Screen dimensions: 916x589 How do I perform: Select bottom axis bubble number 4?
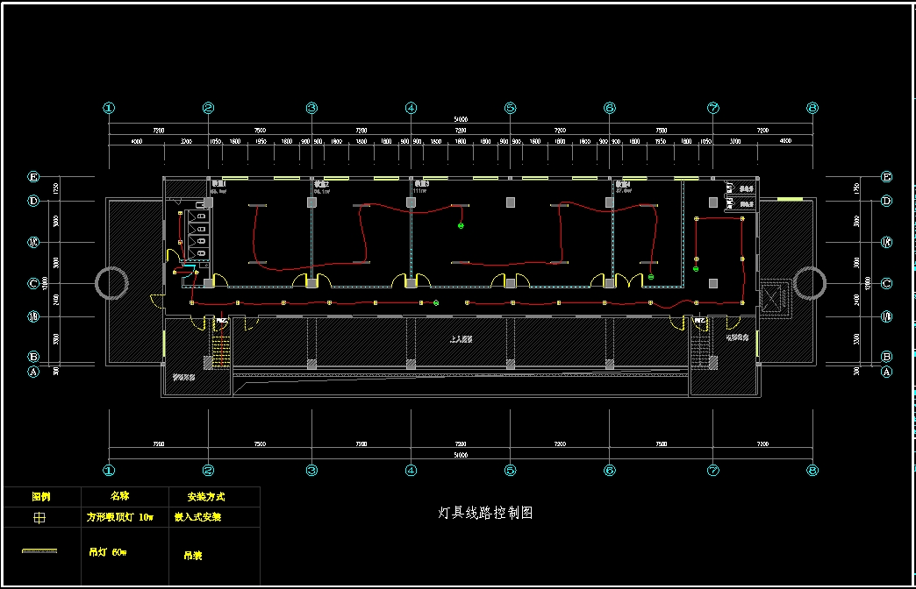(411, 471)
